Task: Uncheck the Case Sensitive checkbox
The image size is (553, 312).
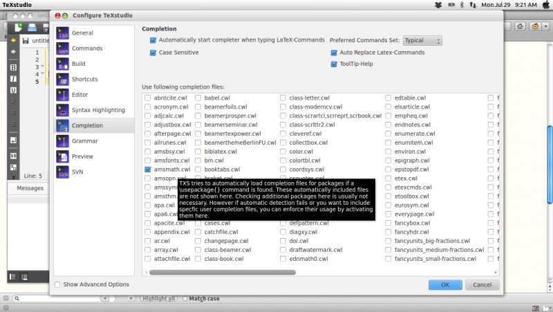Action: pyautogui.click(x=153, y=53)
